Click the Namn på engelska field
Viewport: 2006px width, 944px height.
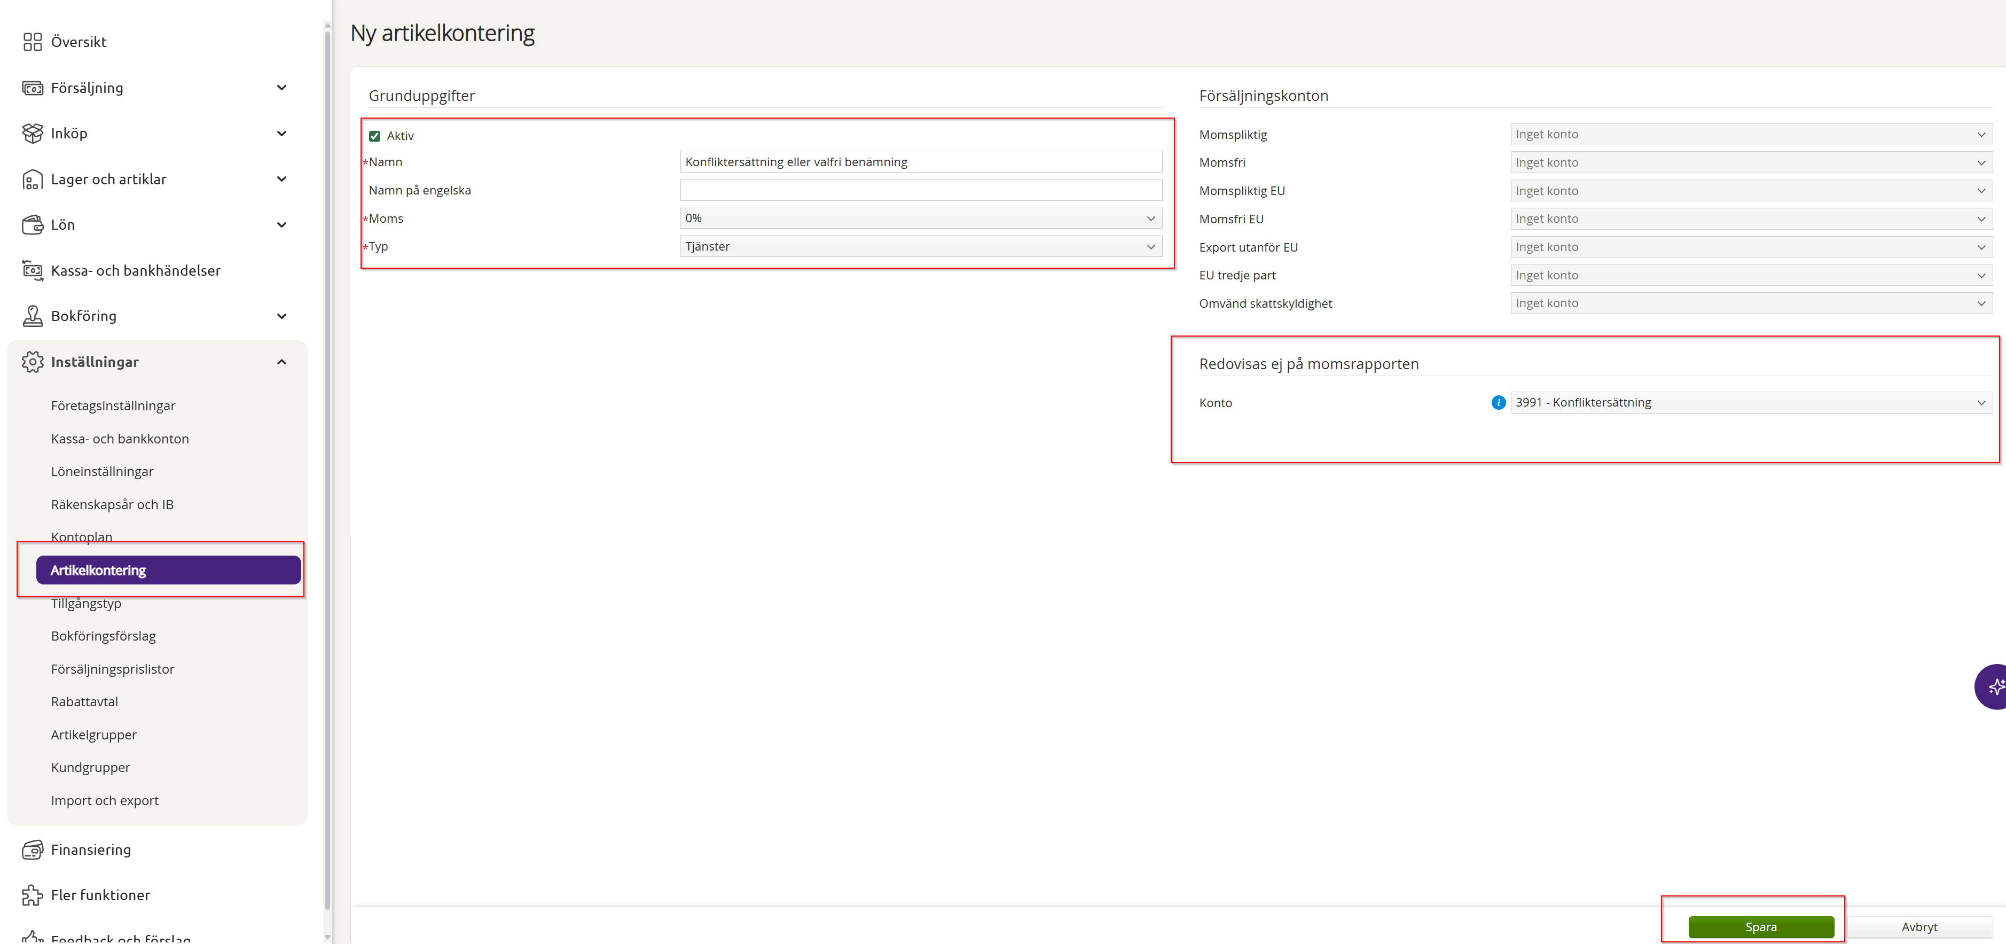coord(920,190)
